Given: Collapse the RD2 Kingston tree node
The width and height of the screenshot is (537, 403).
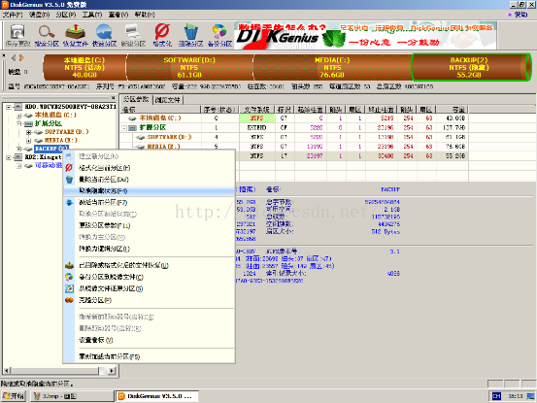Looking at the screenshot, I should (x=9, y=157).
